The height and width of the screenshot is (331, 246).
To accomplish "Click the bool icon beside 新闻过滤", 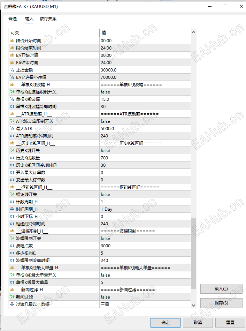I will click(12, 297).
